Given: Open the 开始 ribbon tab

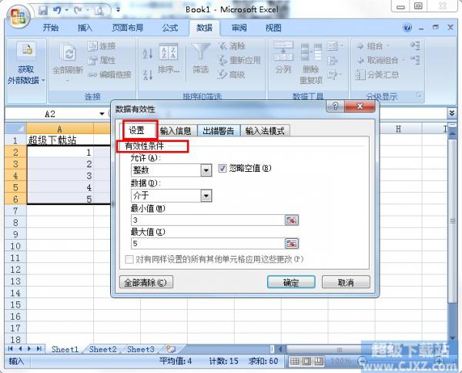Looking at the screenshot, I should coord(51,28).
